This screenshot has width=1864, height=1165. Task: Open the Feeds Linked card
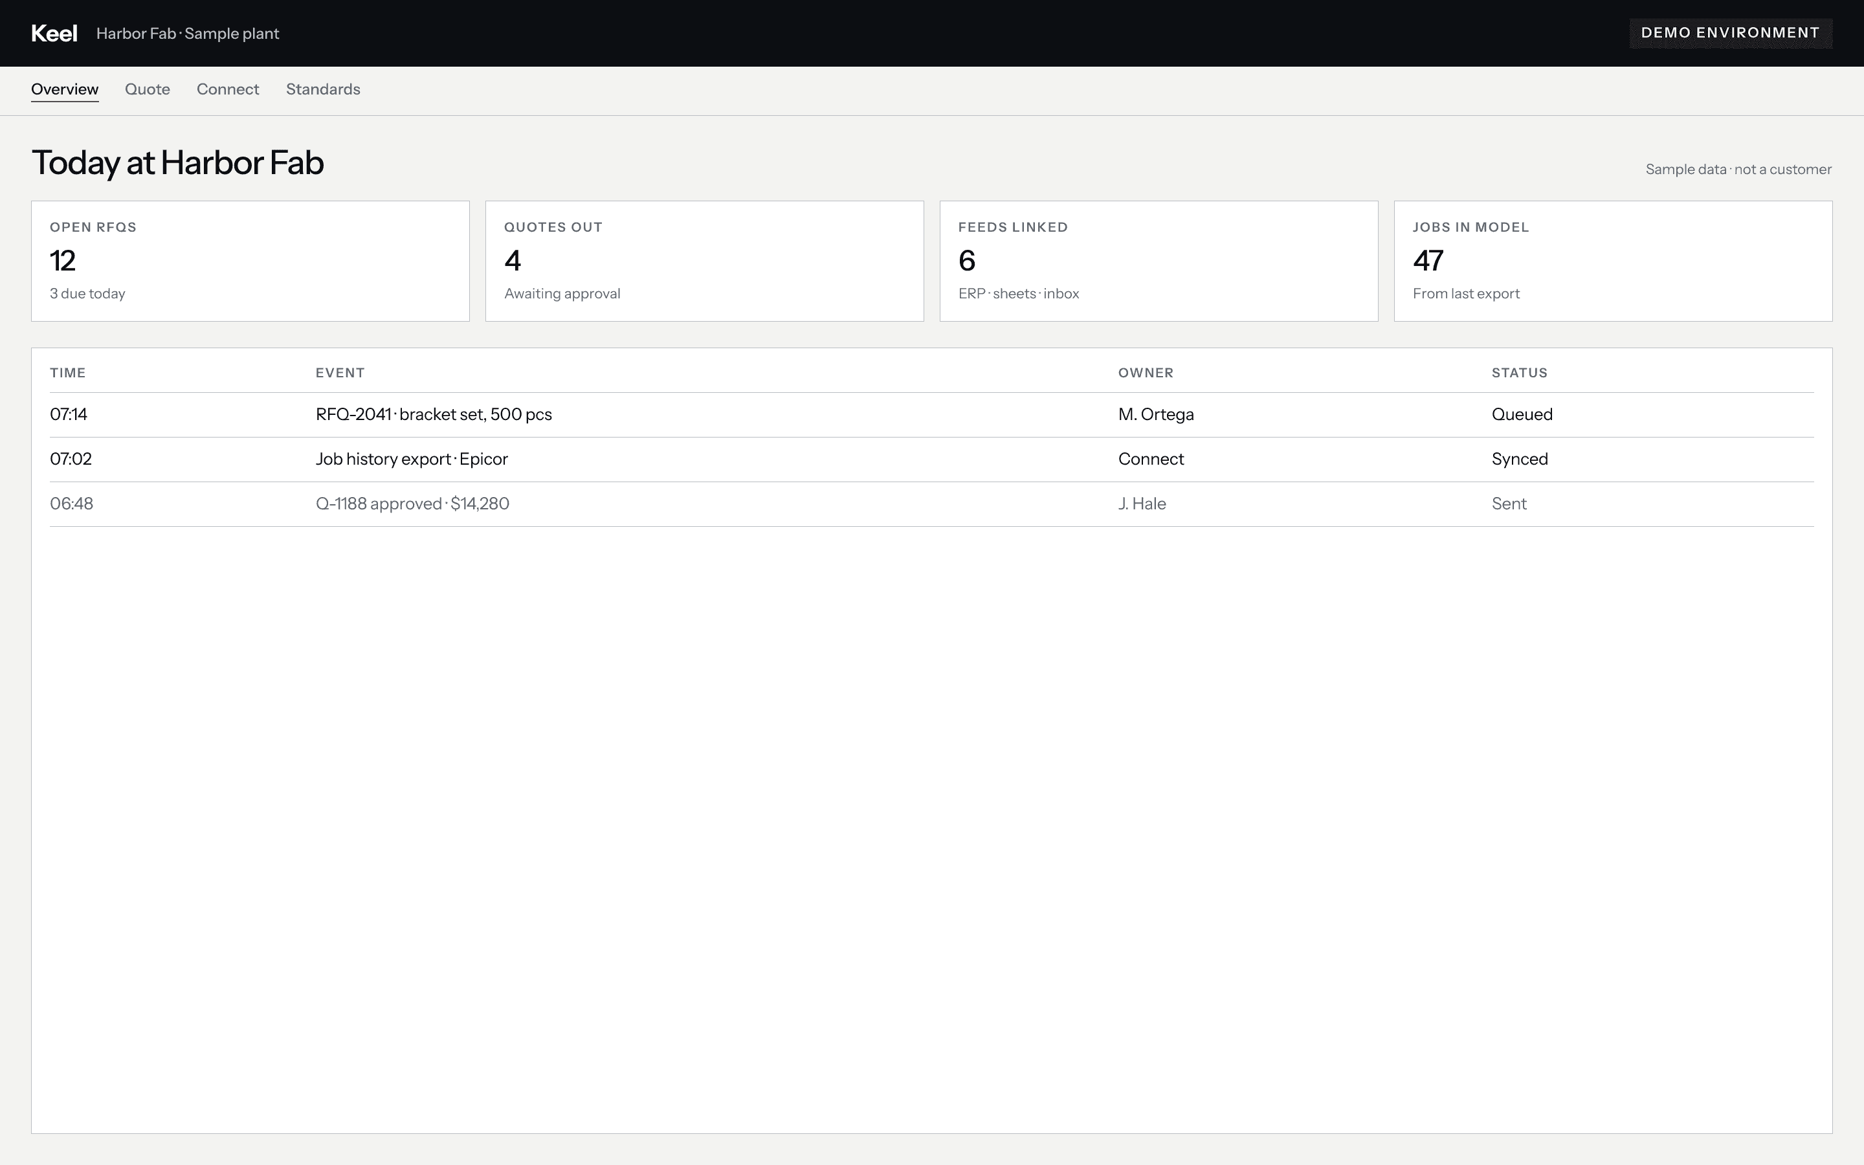click(x=1159, y=261)
